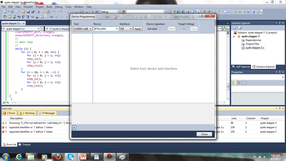The image size is (286, 161).
Task: Click the Device signature 'not read' field
Action: pos(157,29)
